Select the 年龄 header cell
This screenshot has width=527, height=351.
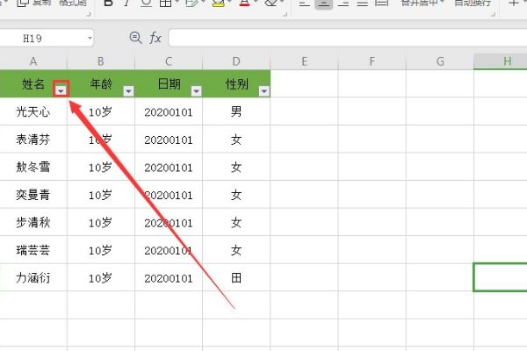click(101, 83)
